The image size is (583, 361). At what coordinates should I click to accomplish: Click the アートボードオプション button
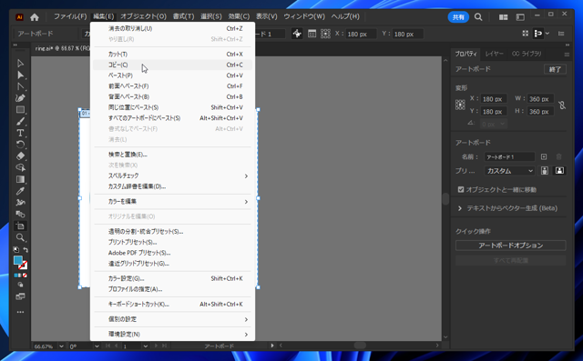tap(510, 246)
